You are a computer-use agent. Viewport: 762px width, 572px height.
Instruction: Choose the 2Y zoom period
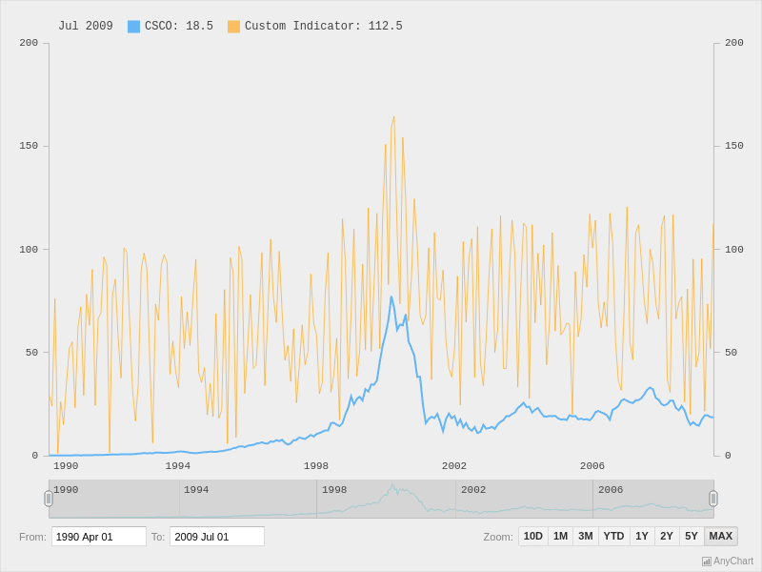(x=667, y=536)
